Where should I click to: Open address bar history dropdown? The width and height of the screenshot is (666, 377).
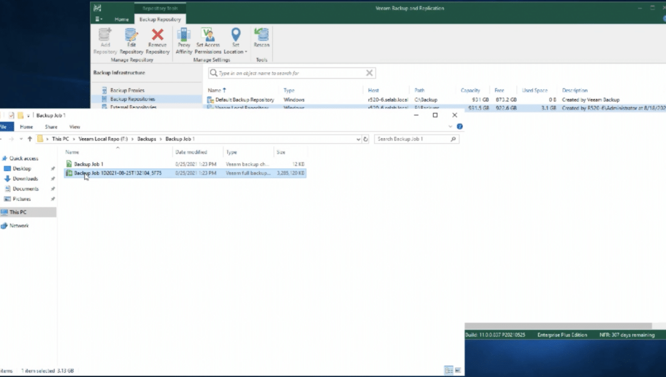tap(358, 139)
